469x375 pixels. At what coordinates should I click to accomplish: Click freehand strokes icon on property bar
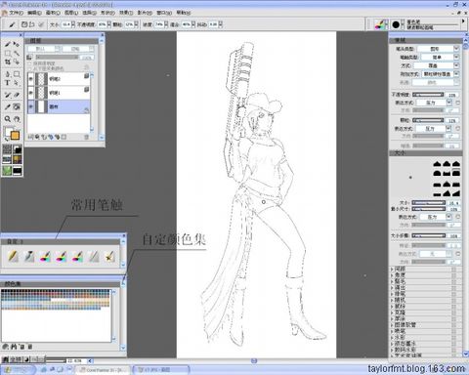click(24, 24)
